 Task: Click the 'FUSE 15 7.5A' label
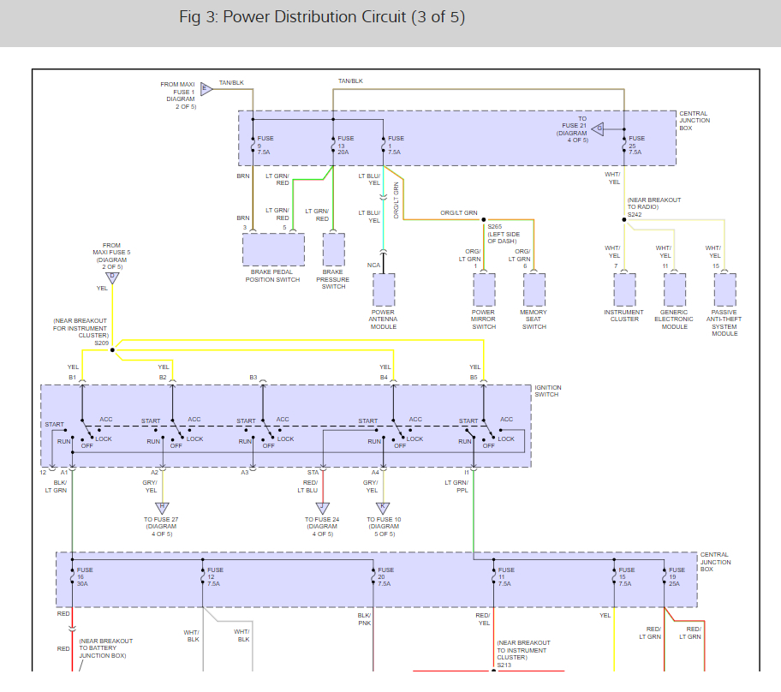click(627, 577)
